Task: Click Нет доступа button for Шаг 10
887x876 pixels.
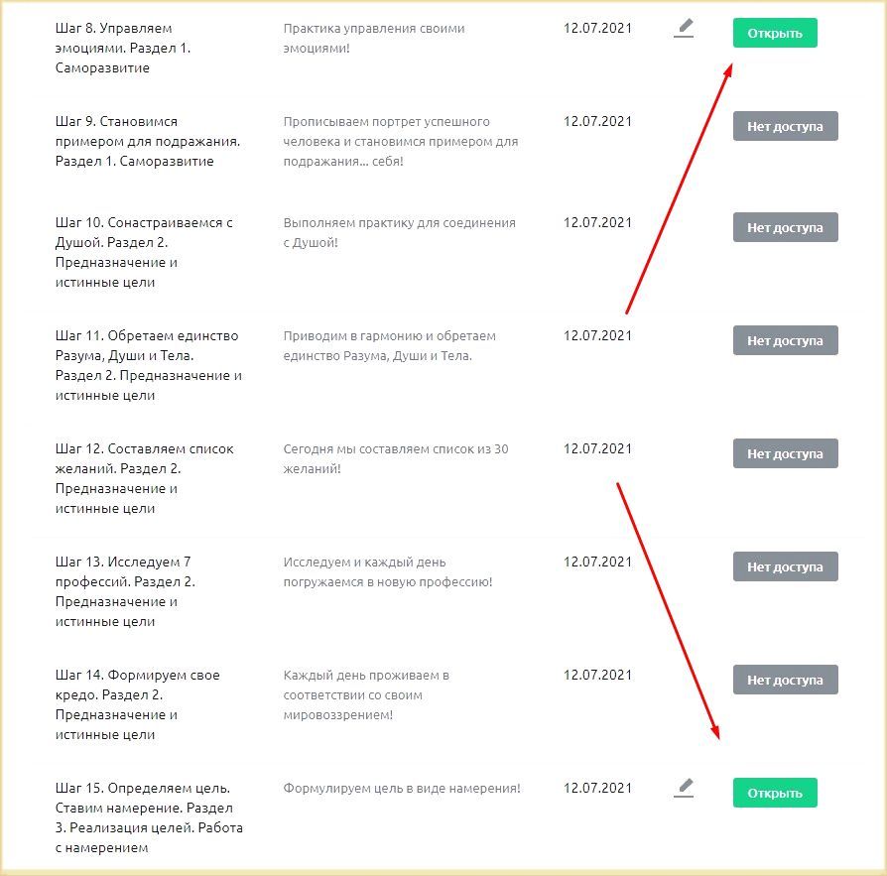Action: [785, 227]
